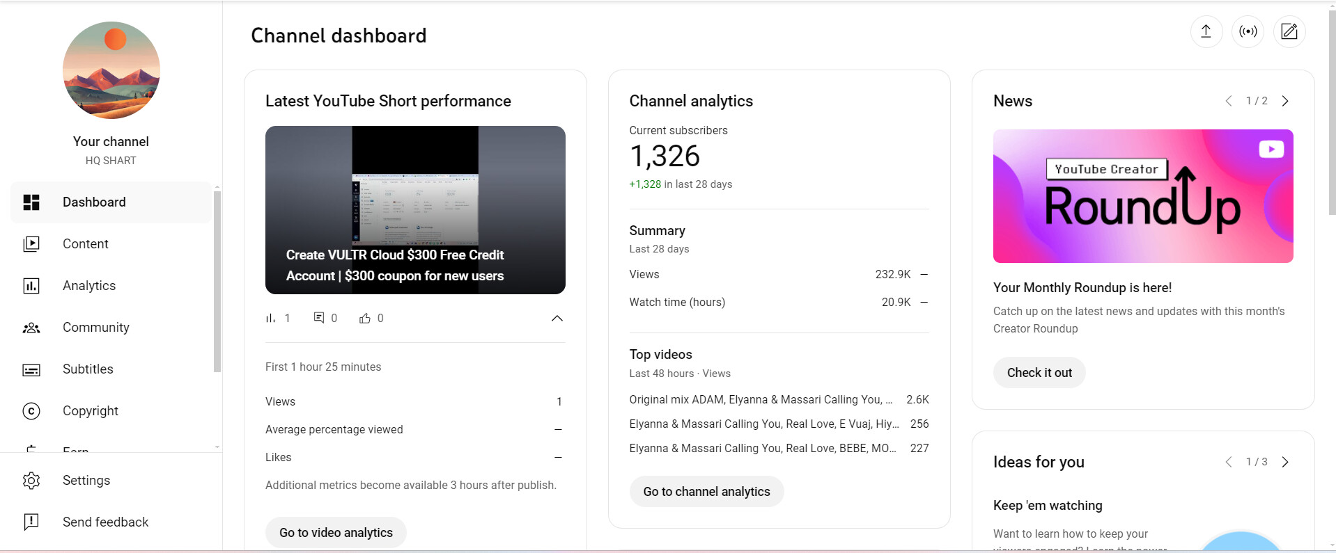The image size is (1336, 553).
Task: Click the Send feedback icon
Action: tap(31, 522)
